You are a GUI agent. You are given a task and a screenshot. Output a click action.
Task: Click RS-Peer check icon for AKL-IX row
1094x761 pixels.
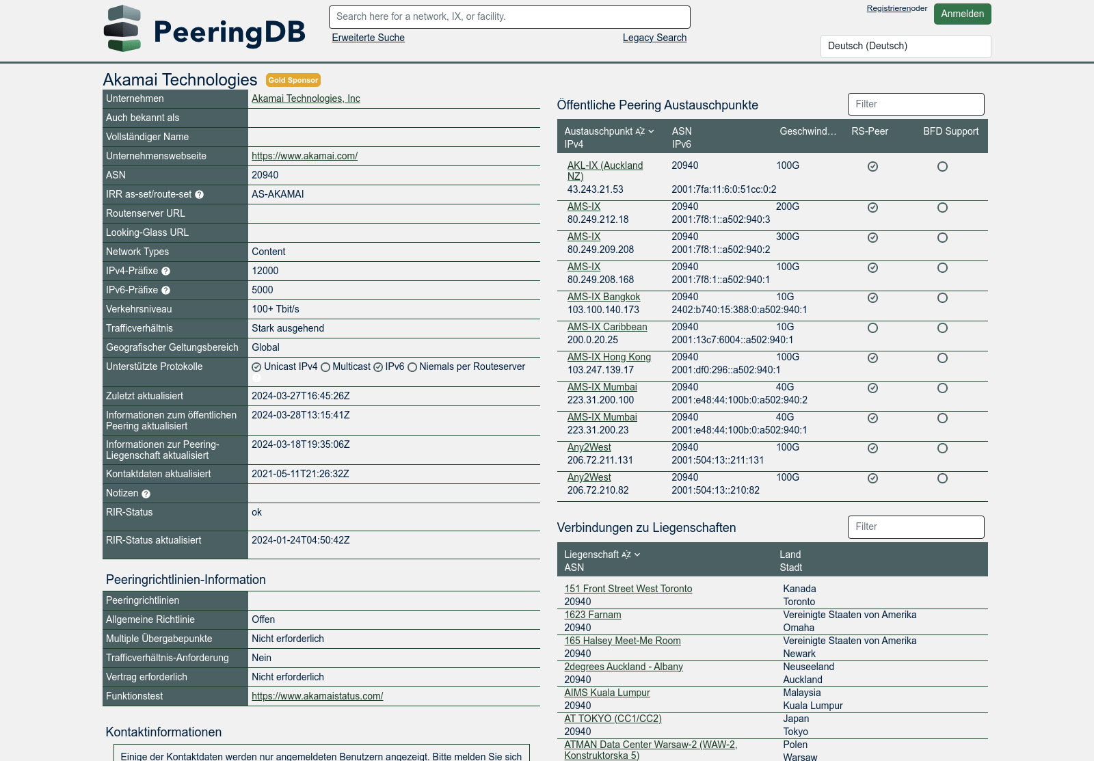click(x=872, y=167)
